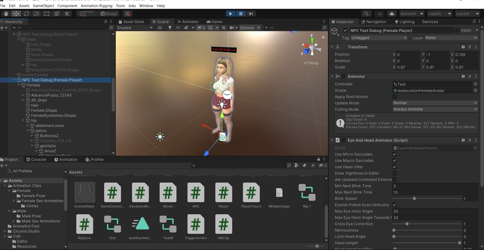Open the Layer dropdown set to Water
Screen dimensions: 484x250
pos(451,38)
